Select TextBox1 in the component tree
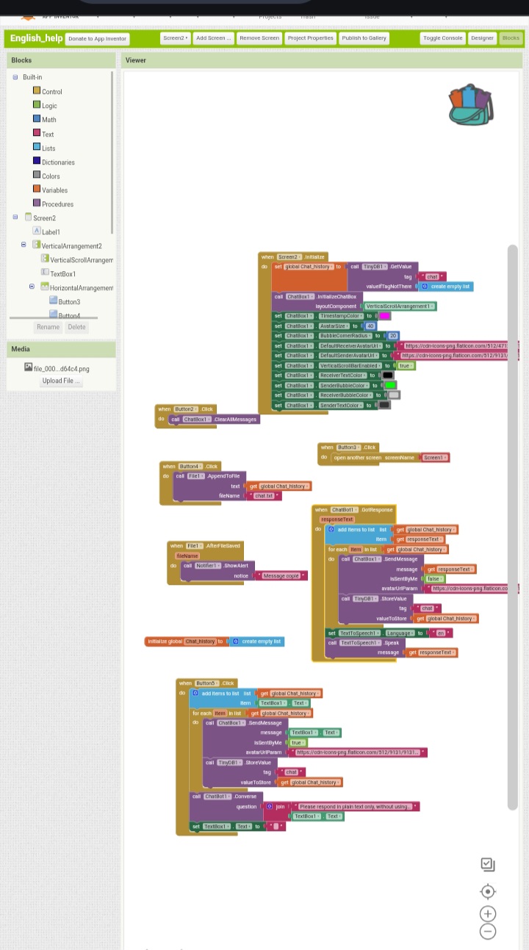529x950 pixels. point(62,274)
